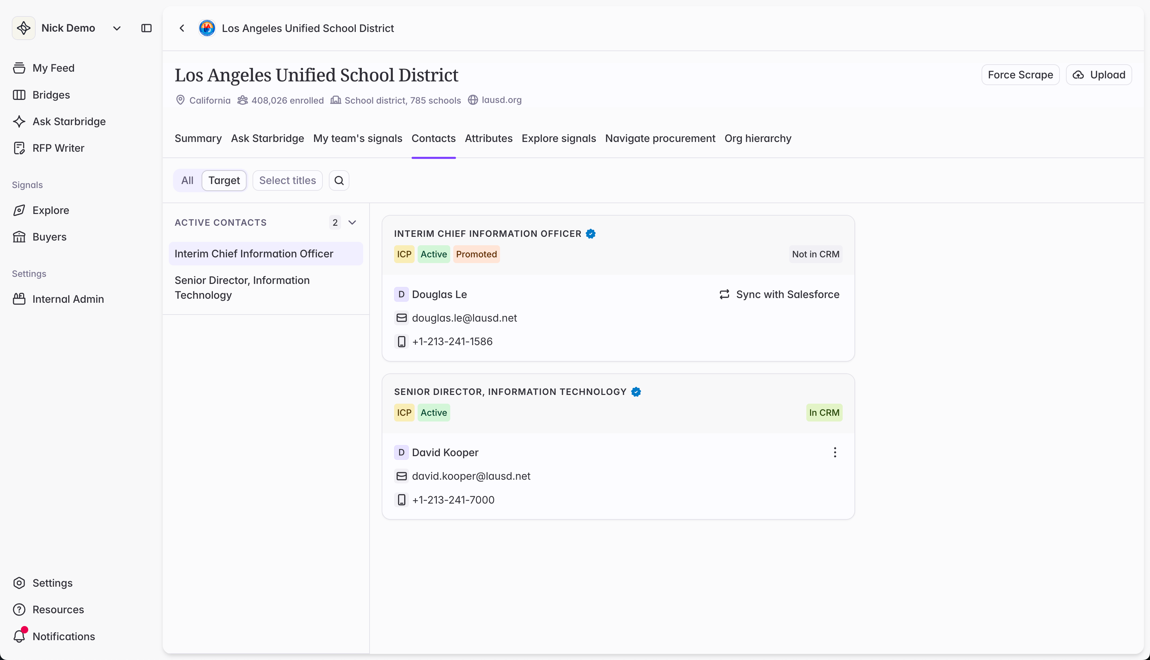Screen dimensions: 1150x660
Task: Select Senior Director, Information Technology in list
Action: 266,288
